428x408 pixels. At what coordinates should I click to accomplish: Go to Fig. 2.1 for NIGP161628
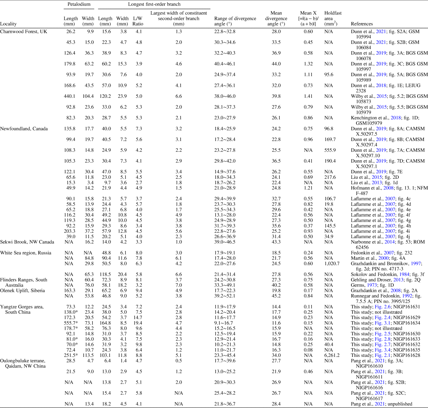pos(381,355)
